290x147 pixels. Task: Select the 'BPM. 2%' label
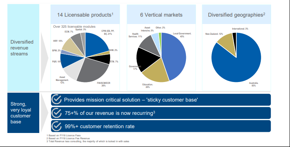click(x=56, y=51)
